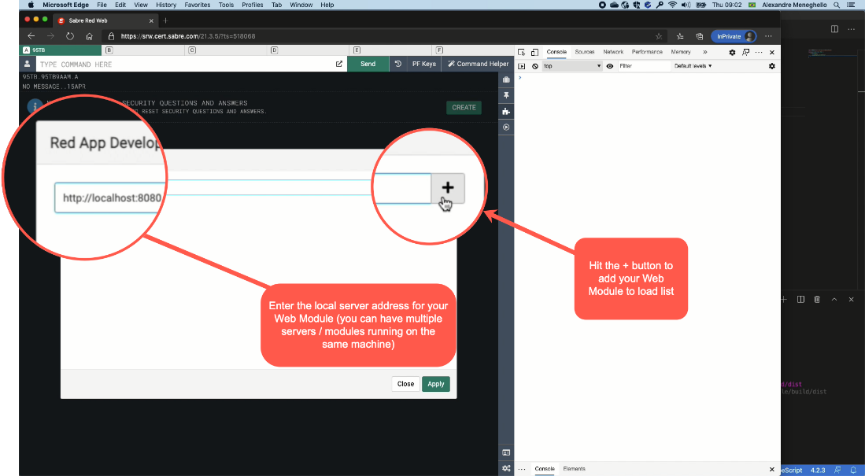
Task: Close the bottom DevTools drawer
Action: pos(772,470)
